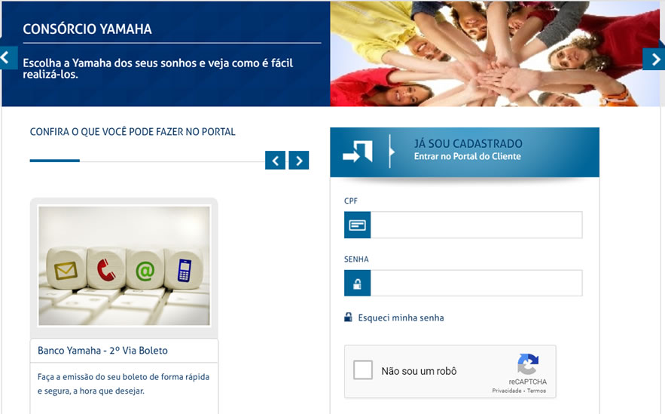Image resolution: width=665 pixels, height=414 pixels.
Task: Open the keyboard dice contact thumbnail
Action: [x=124, y=265]
